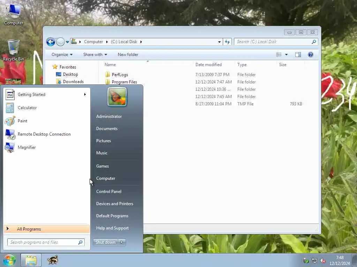
Task: Click the TMP File type cell
Action: 245,104
